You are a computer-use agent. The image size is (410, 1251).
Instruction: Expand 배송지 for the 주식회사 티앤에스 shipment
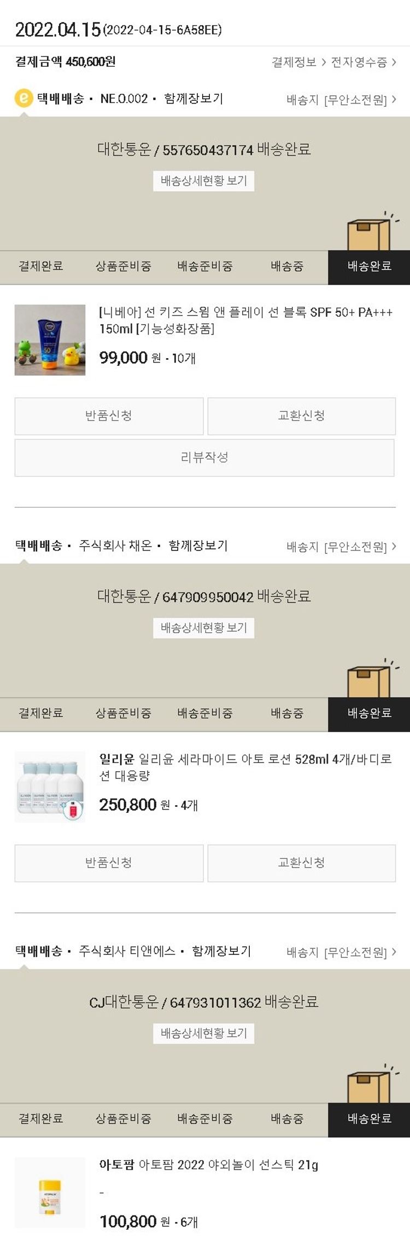(x=341, y=952)
